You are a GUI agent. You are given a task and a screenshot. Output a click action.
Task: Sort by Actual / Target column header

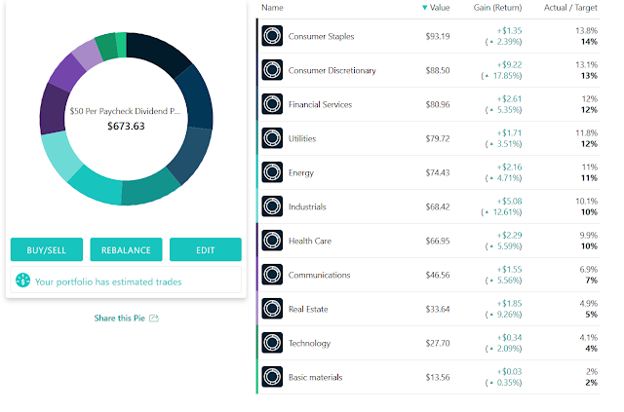point(570,8)
